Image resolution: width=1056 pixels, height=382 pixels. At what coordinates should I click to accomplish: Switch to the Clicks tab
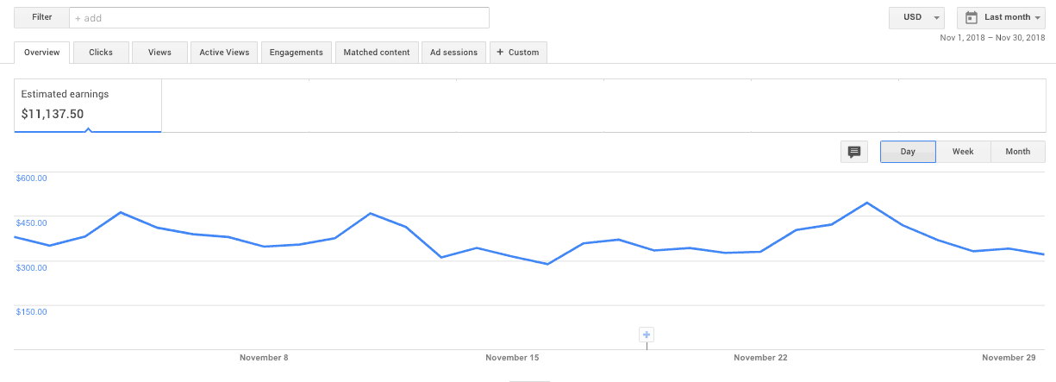pos(101,53)
